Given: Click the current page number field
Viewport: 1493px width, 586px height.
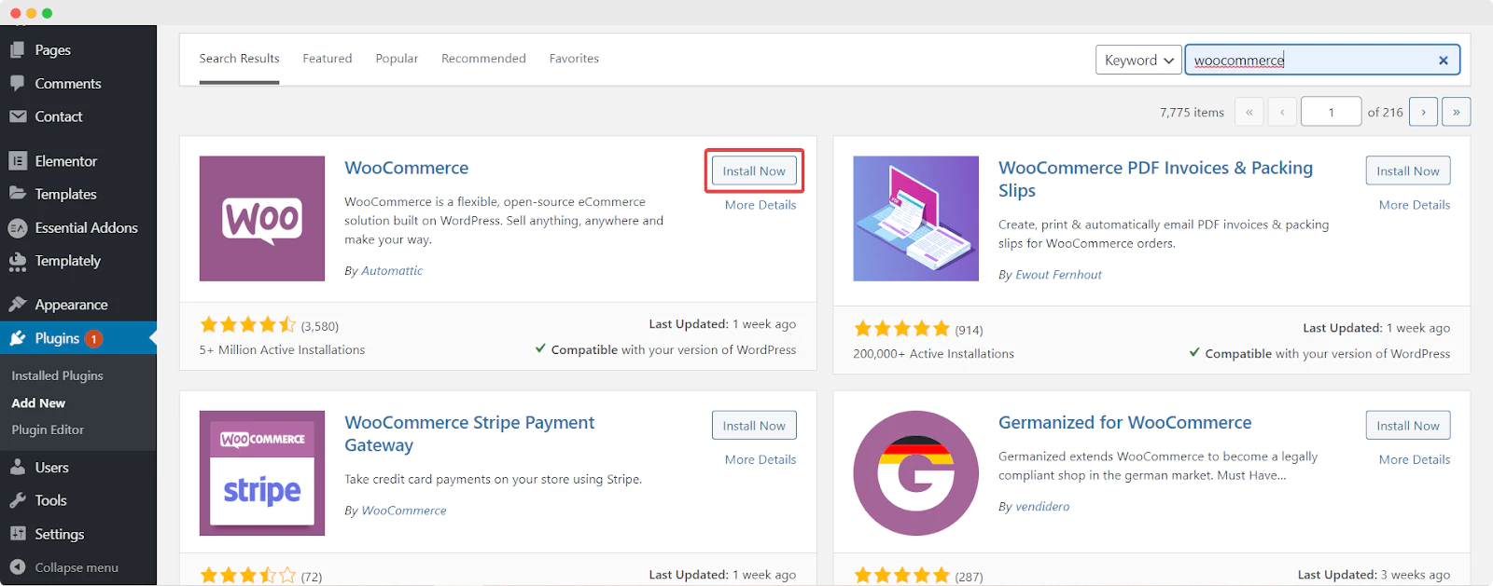Looking at the screenshot, I should [x=1332, y=112].
